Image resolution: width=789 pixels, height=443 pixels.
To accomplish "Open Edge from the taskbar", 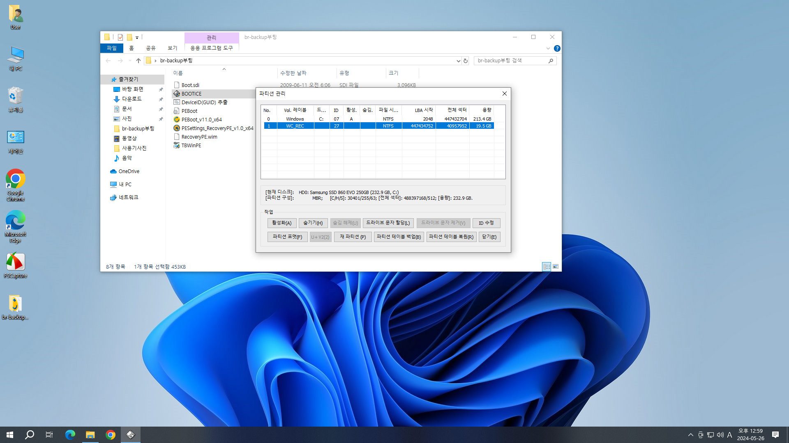I will [x=70, y=435].
